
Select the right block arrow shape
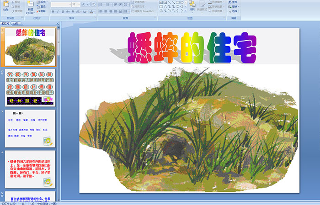point(177,6)
